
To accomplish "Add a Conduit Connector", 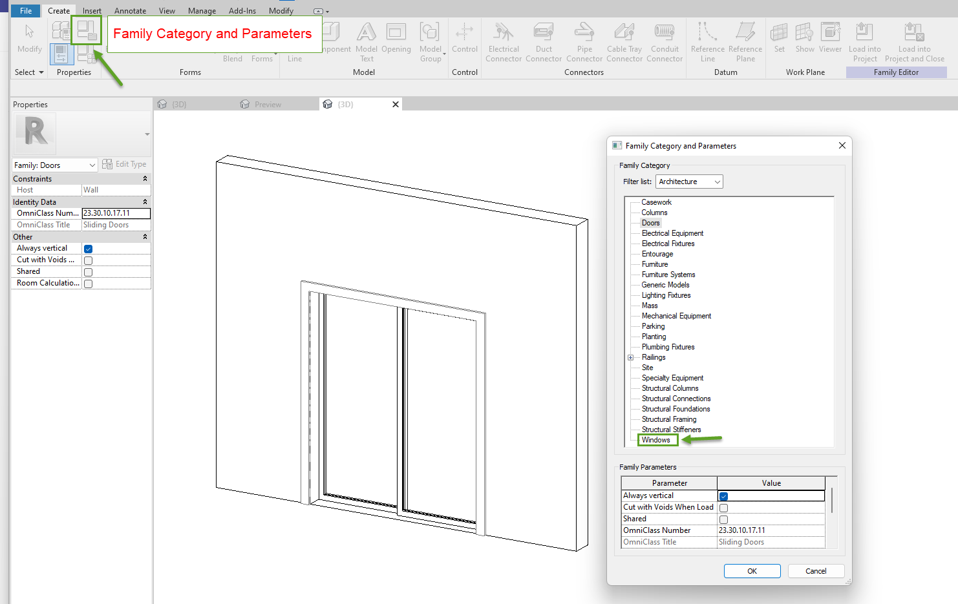I will [x=665, y=42].
